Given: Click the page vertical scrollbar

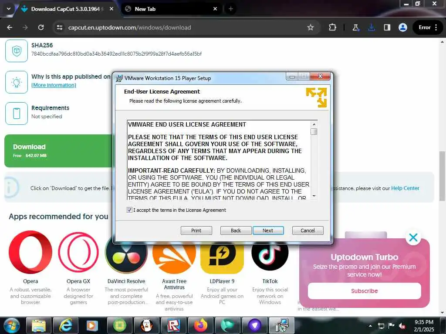Looking at the screenshot, I should (442, 176).
